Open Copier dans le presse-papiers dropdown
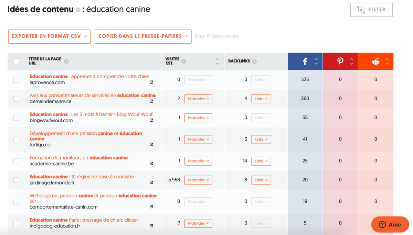Viewport: 413px width, 235px height. tap(143, 36)
